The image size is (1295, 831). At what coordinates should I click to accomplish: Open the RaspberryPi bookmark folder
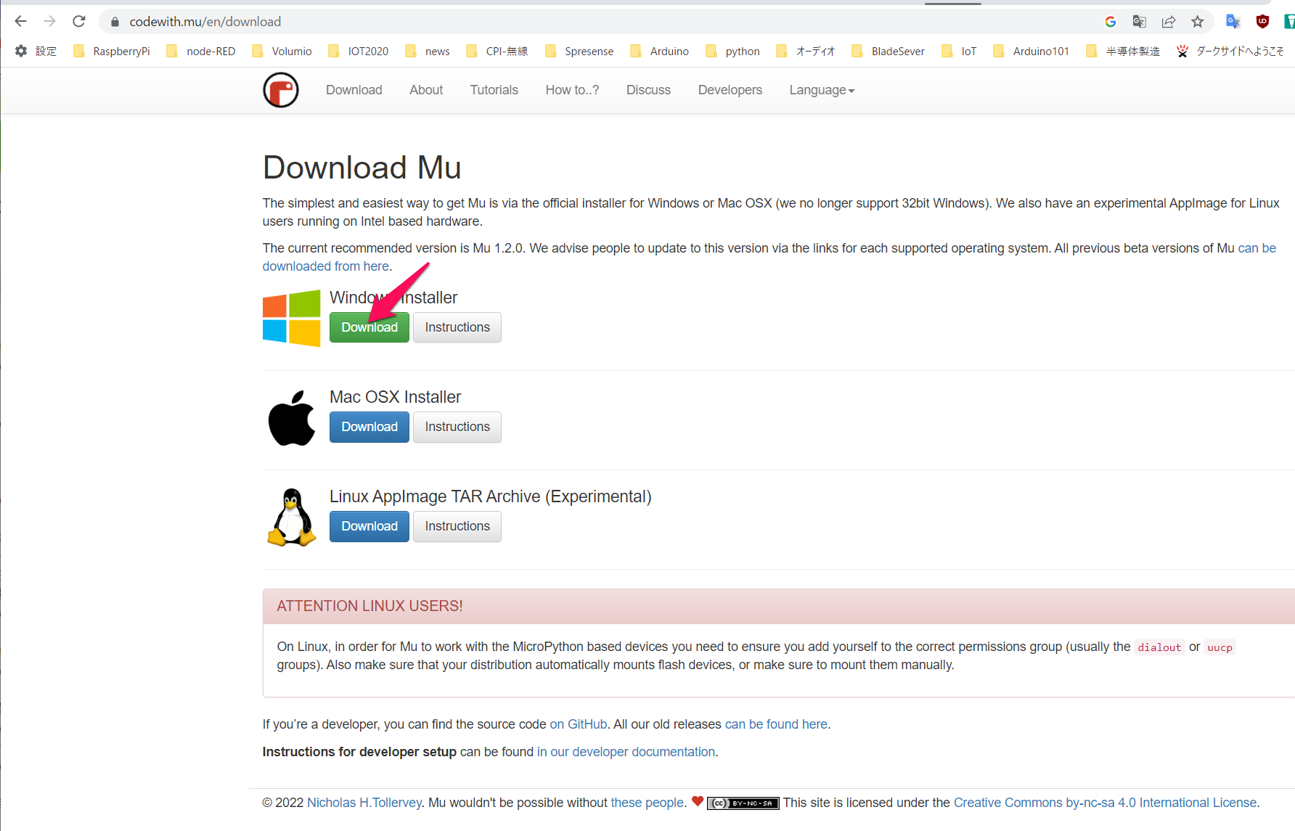[112, 51]
